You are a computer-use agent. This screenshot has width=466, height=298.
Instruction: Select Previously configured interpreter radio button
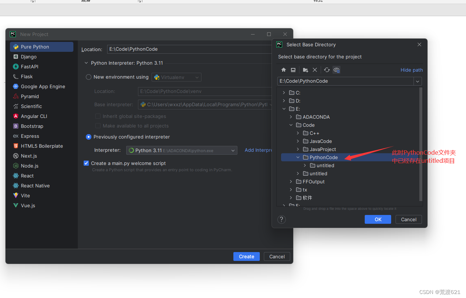click(88, 137)
